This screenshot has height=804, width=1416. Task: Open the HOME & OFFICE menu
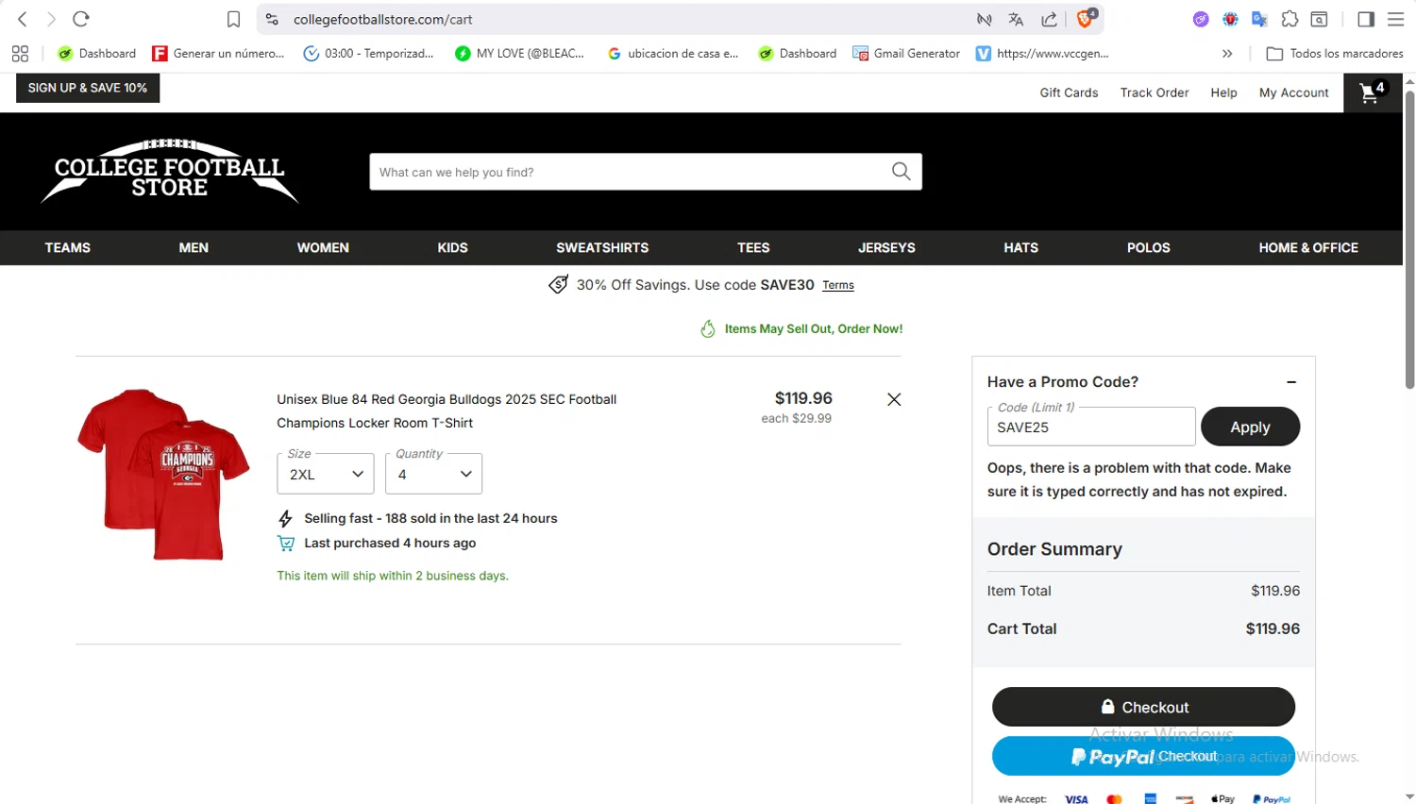1308,247
